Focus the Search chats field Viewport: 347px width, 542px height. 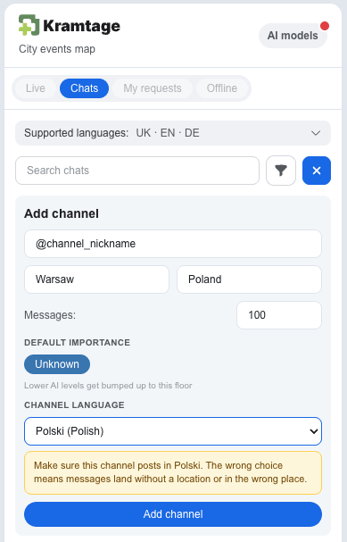coord(137,171)
